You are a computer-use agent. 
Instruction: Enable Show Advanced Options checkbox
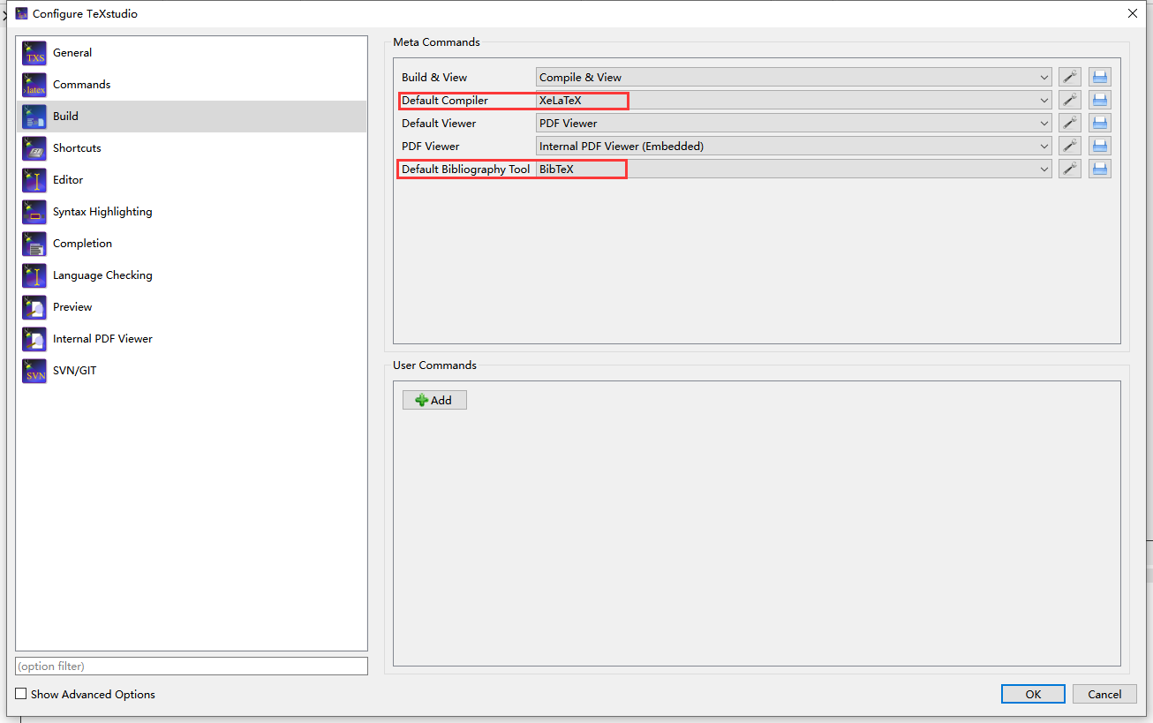pos(21,695)
